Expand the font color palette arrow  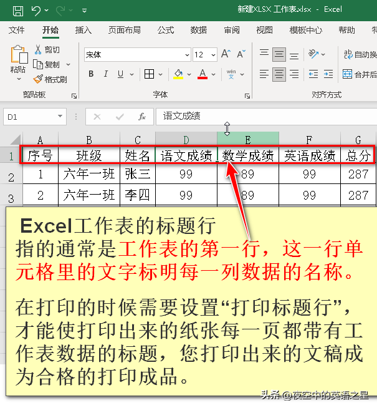click(x=214, y=74)
